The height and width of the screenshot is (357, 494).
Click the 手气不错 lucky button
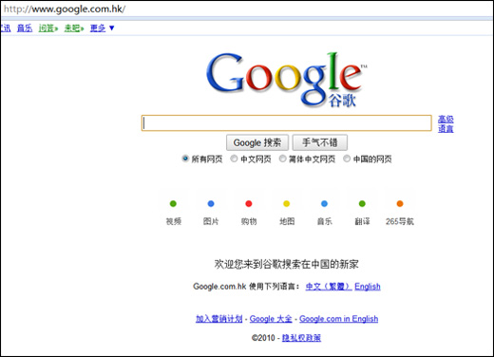pos(320,142)
